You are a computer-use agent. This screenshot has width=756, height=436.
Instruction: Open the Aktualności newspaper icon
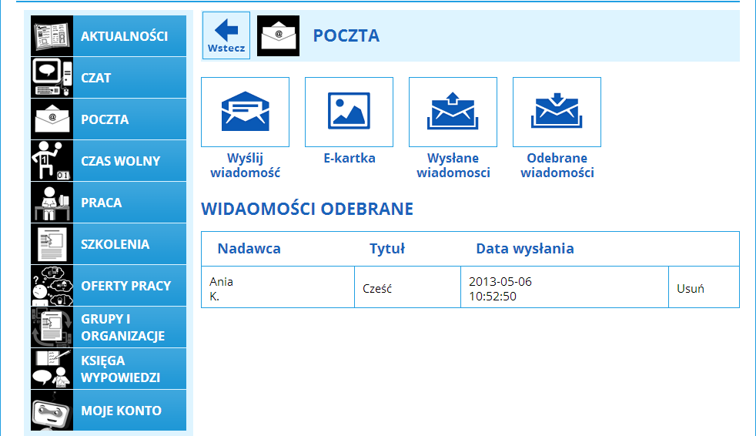coord(52,36)
